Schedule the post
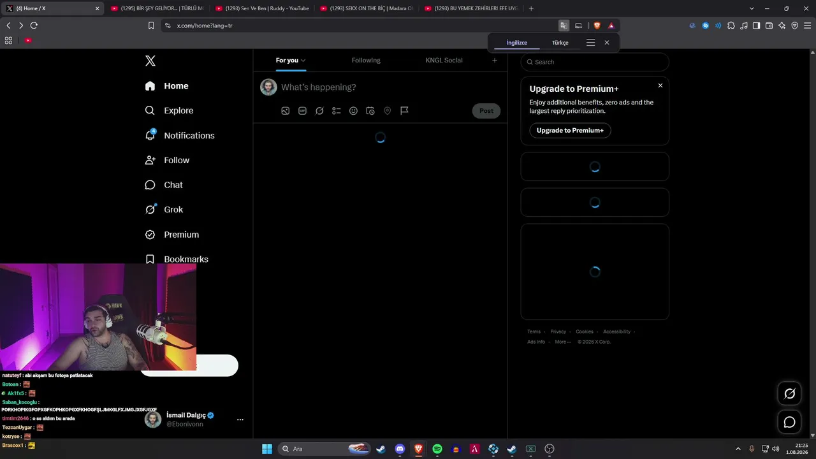This screenshot has height=459, width=816. pyautogui.click(x=370, y=111)
